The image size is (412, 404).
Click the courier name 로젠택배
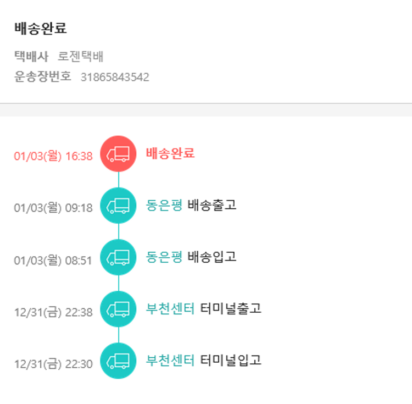(81, 57)
